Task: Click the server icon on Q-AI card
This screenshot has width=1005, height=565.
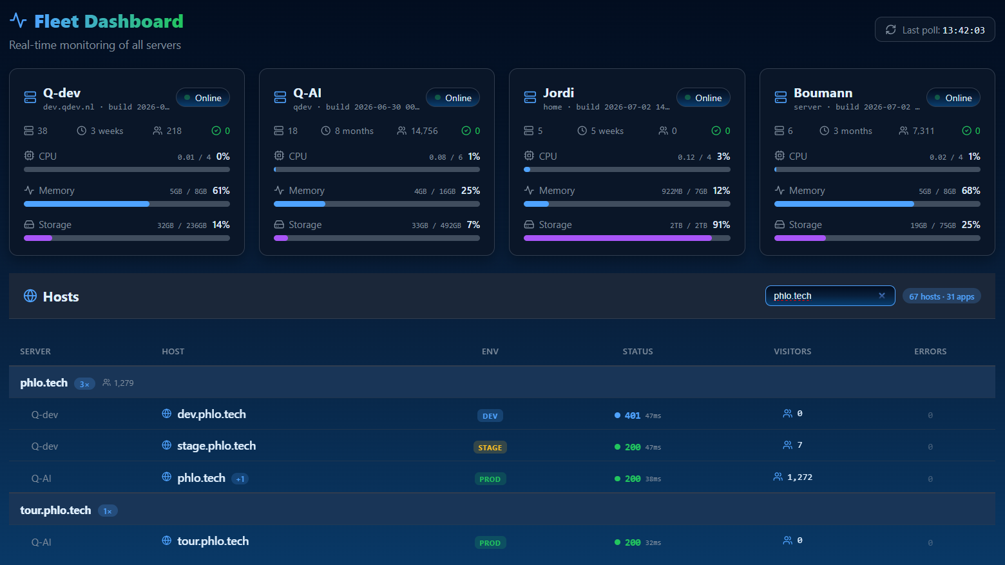Action: [x=280, y=97]
